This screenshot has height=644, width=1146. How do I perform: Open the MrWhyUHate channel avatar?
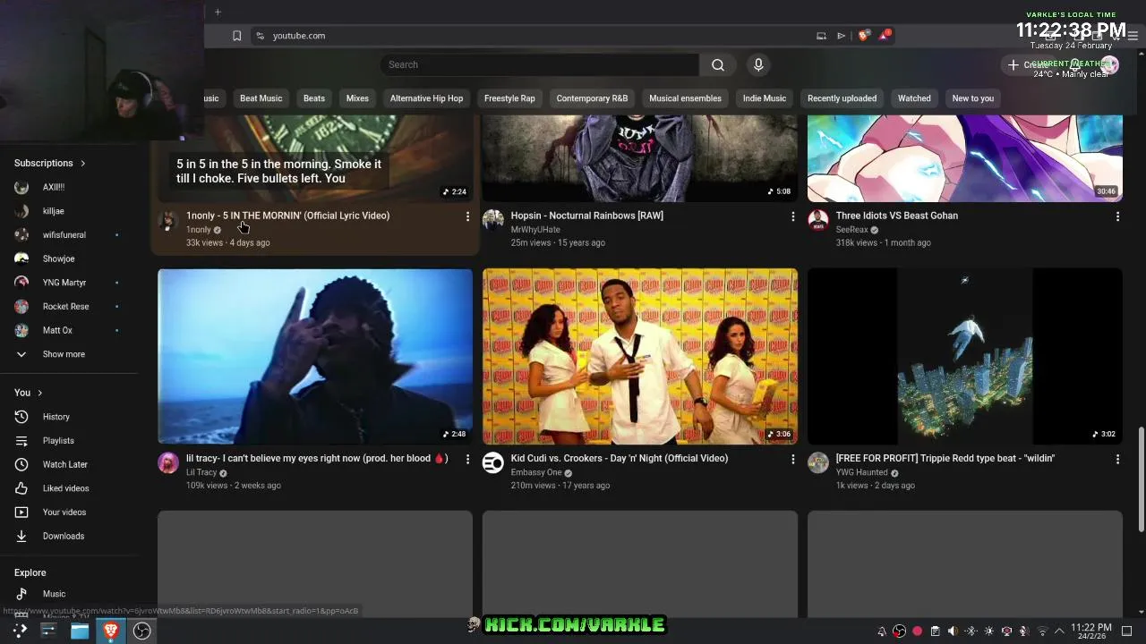tap(493, 220)
